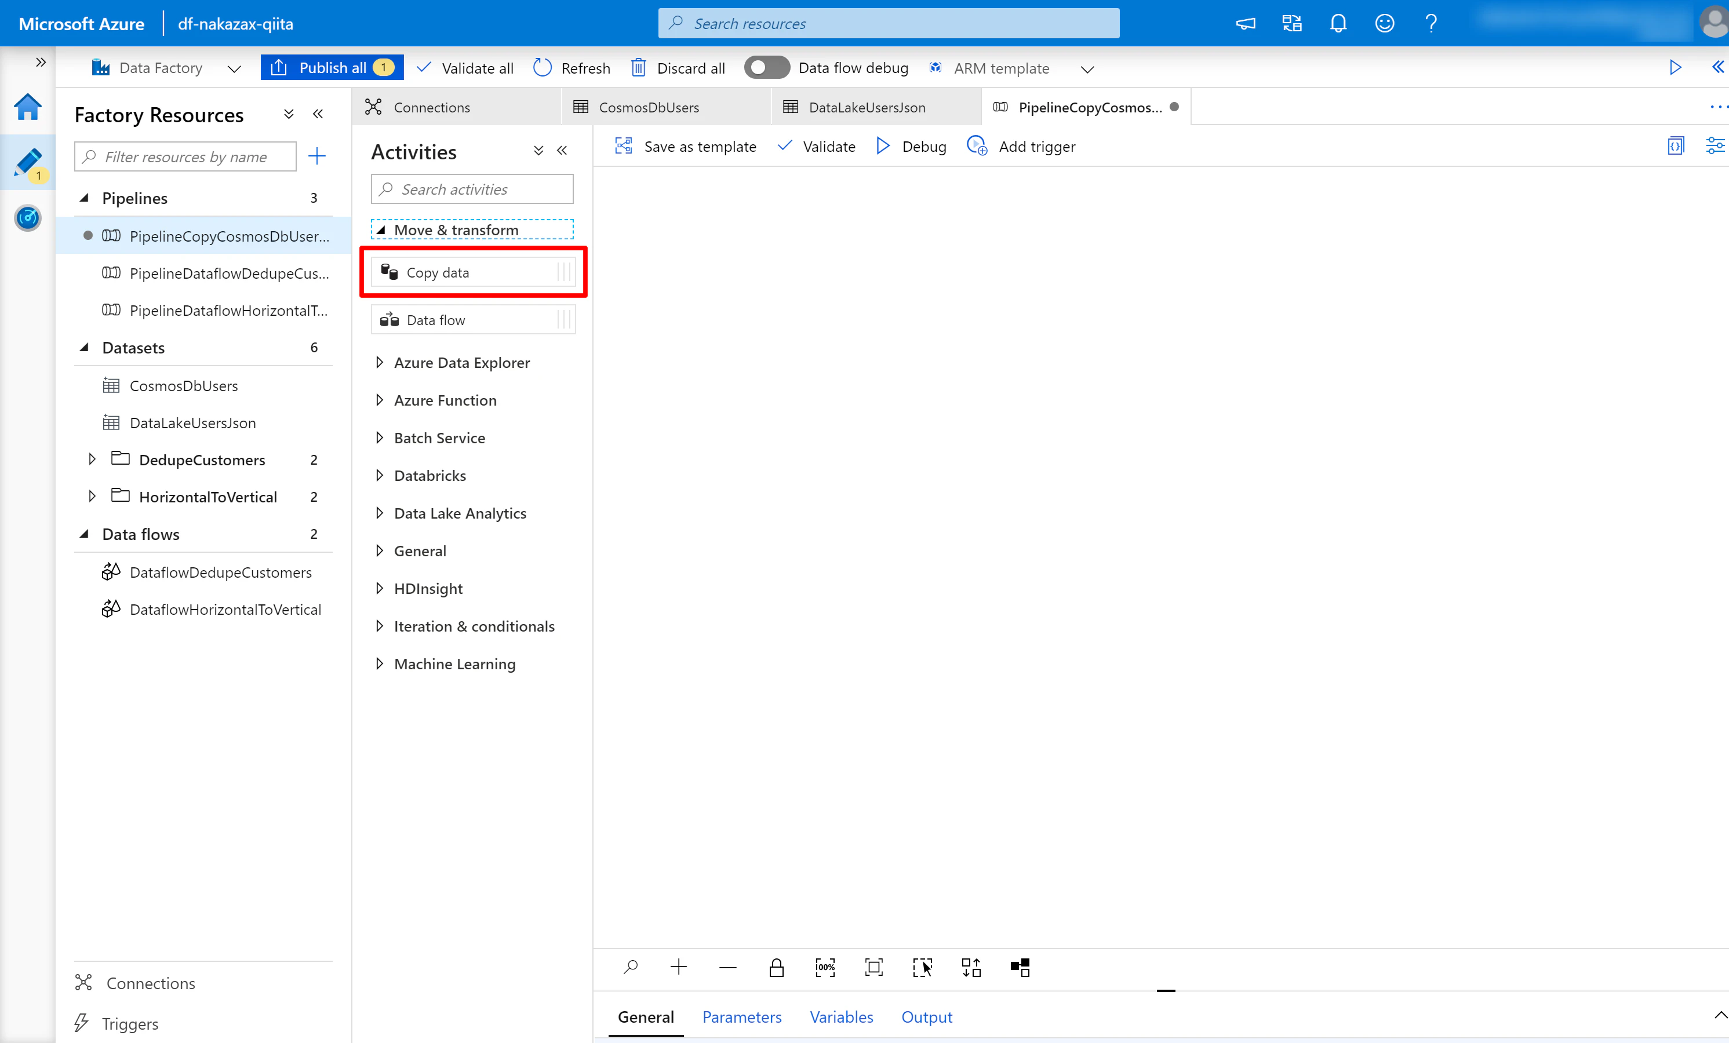Lock the canvas with padlock icon
The image size is (1729, 1043).
point(776,968)
